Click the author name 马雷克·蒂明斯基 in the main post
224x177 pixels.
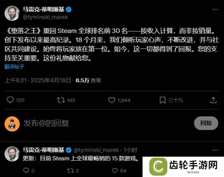(44, 9)
